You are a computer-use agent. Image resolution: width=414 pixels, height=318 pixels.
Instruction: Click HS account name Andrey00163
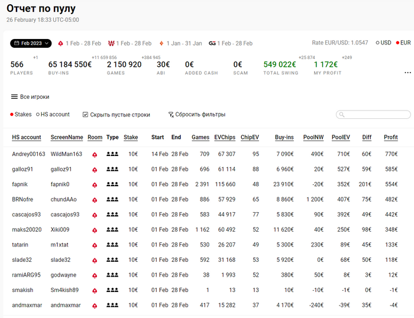point(28,154)
